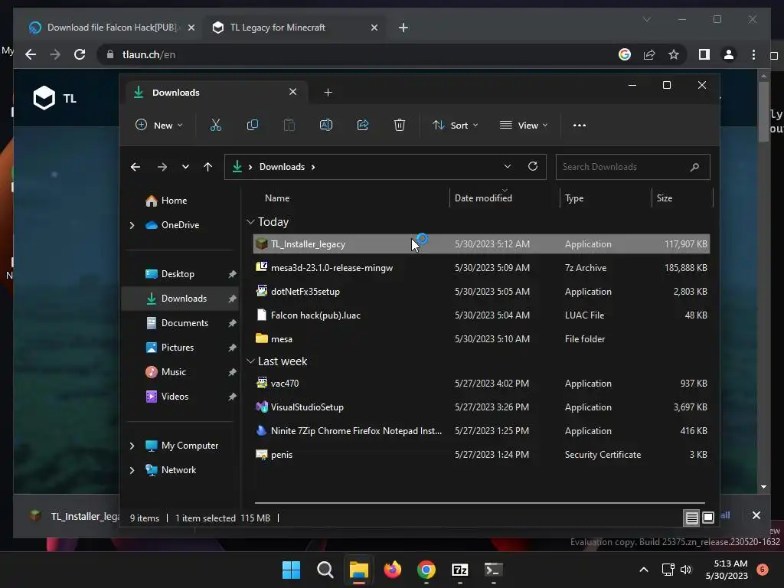Image resolution: width=784 pixels, height=588 pixels.
Task: Collapse the Today group
Action: pos(250,221)
